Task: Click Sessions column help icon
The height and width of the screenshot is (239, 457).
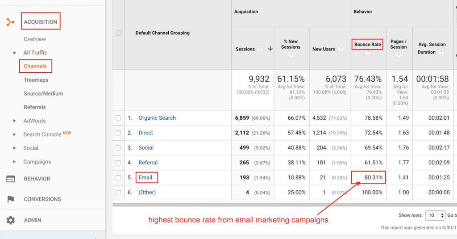Action: point(260,49)
